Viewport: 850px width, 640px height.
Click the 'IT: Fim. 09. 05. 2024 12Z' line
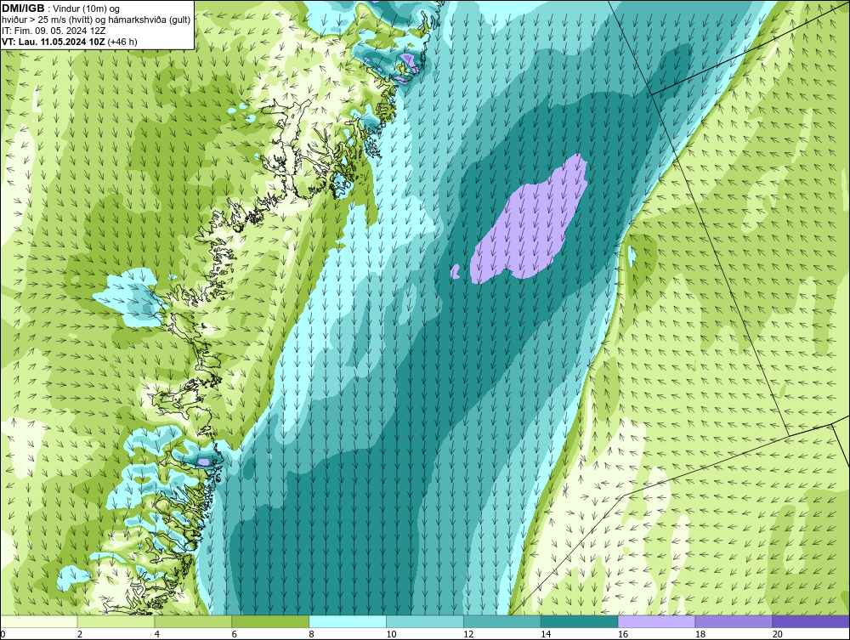54,31
